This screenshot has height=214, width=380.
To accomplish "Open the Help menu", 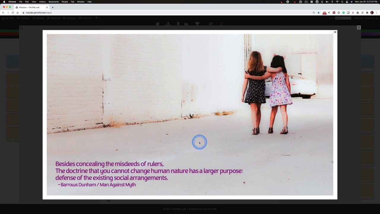I will click(x=89, y=2).
